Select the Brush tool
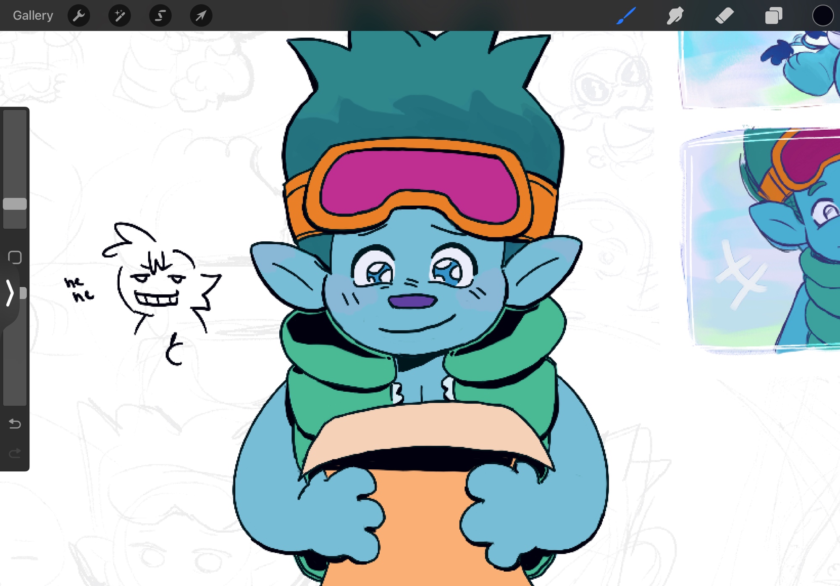The width and height of the screenshot is (840, 586). click(626, 16)
